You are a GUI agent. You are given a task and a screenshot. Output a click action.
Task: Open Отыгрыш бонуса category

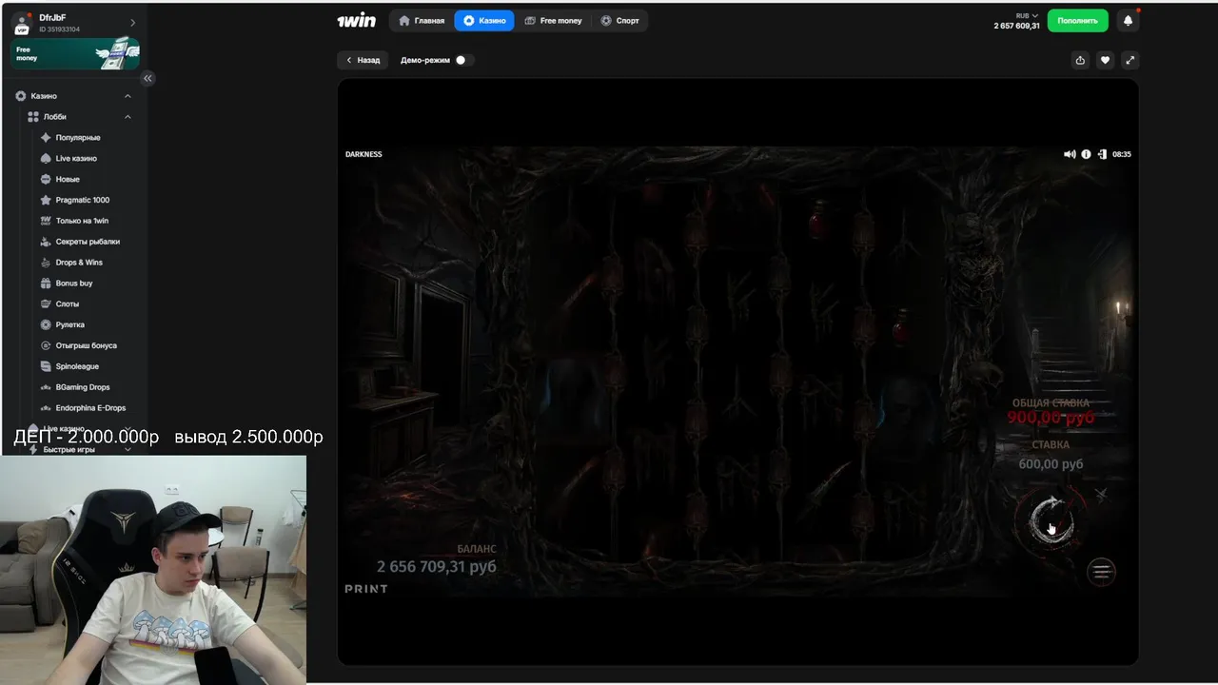click(86, 346)
